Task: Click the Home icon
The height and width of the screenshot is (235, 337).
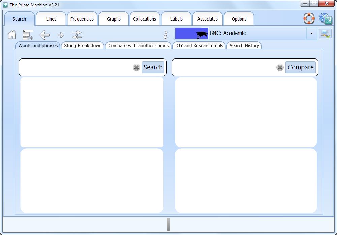Action: click(12, 35)
